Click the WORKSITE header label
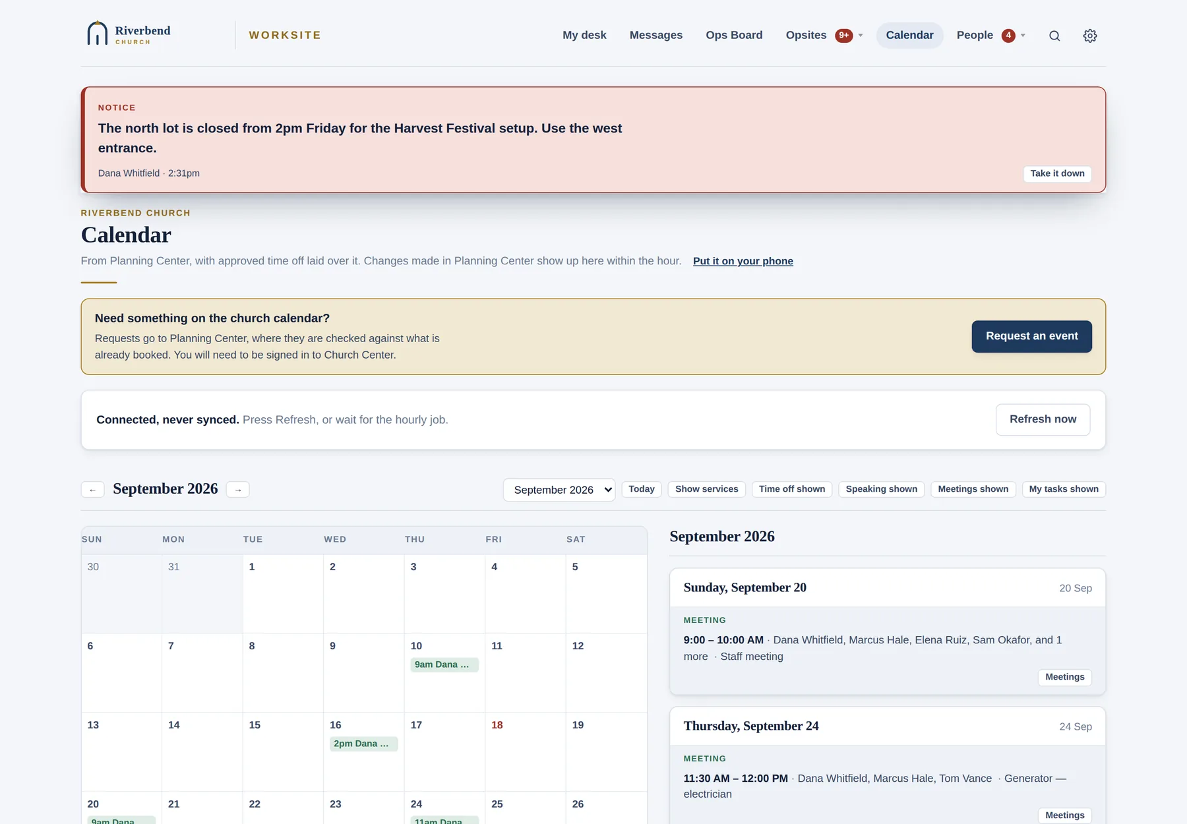This screenshot has height=824, width=1187. pyautogui.click(x=285, y=35)
